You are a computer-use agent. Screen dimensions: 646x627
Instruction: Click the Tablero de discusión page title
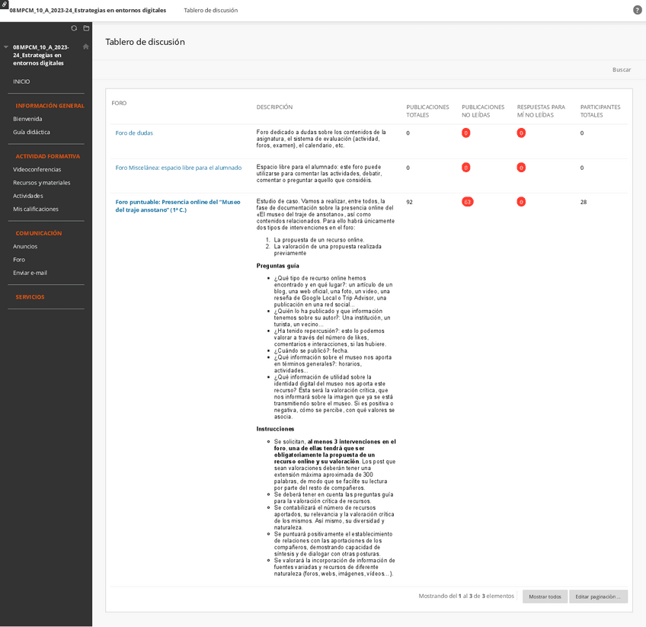pyautogui.click(x=145, y=42)
